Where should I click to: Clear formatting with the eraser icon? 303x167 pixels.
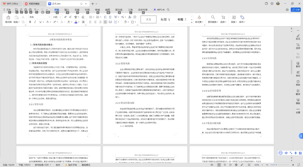click(83, 17)
